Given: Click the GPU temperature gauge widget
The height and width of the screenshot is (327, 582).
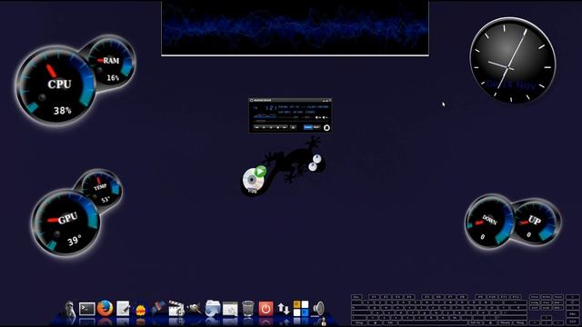Looking at the screenshot, I should click(65, 223).
